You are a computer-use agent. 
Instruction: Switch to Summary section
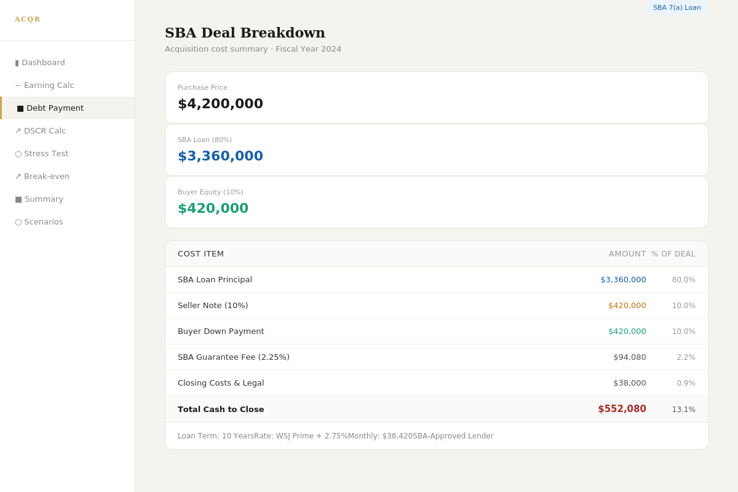68,199
